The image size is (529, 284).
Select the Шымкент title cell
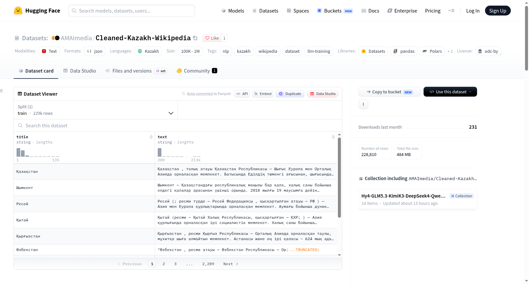coord(84,188)
